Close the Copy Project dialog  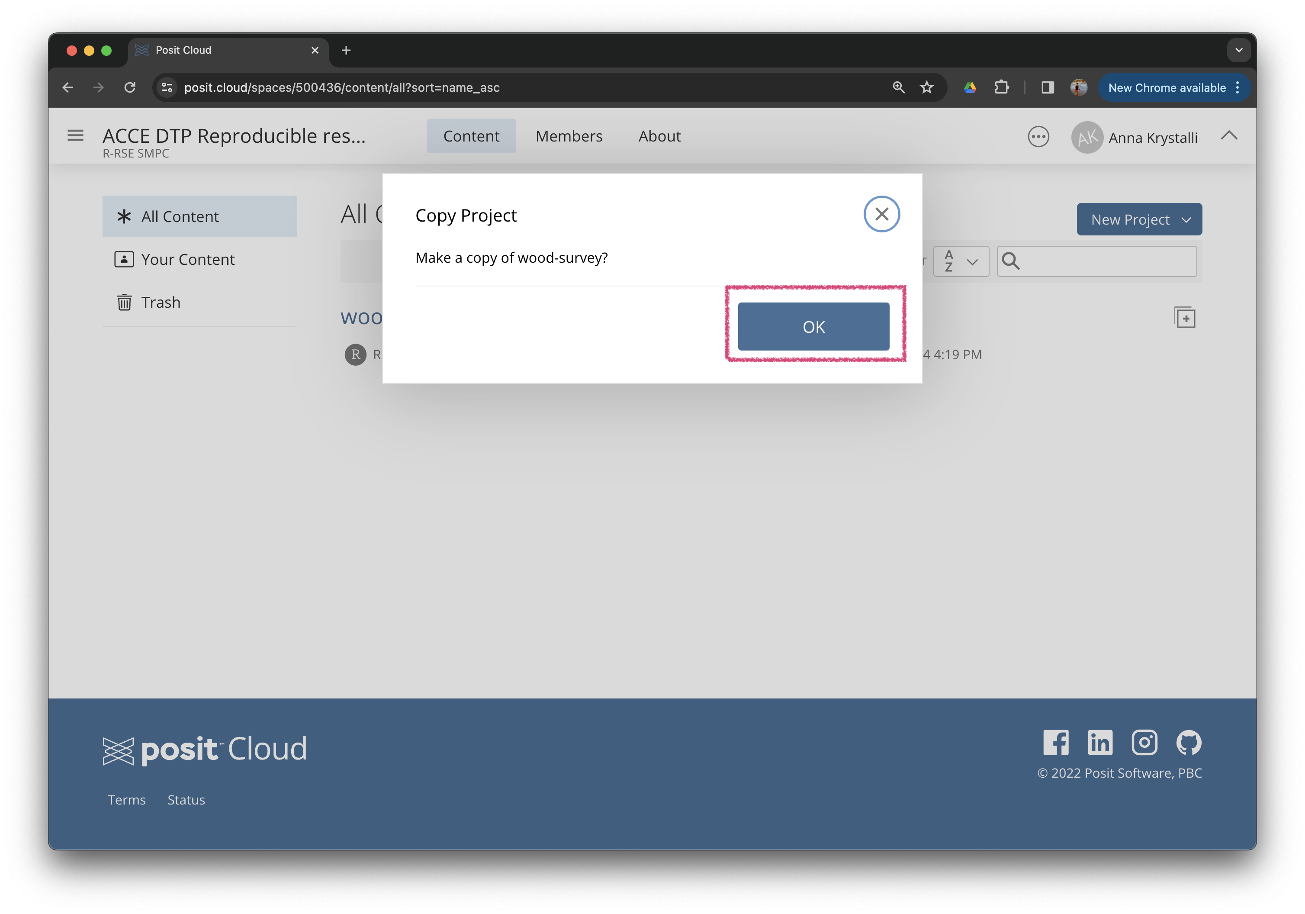tap(881, 214)
